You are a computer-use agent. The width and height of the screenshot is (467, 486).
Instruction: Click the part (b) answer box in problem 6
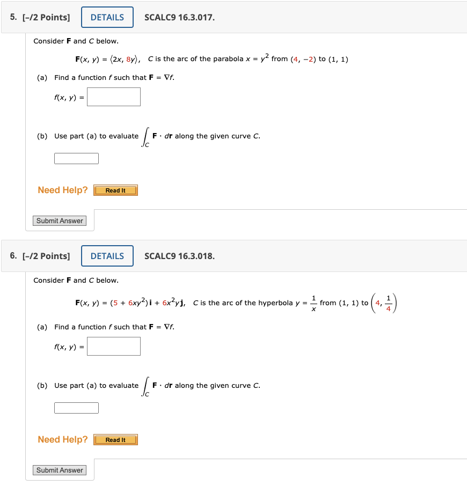coord(76,408)
